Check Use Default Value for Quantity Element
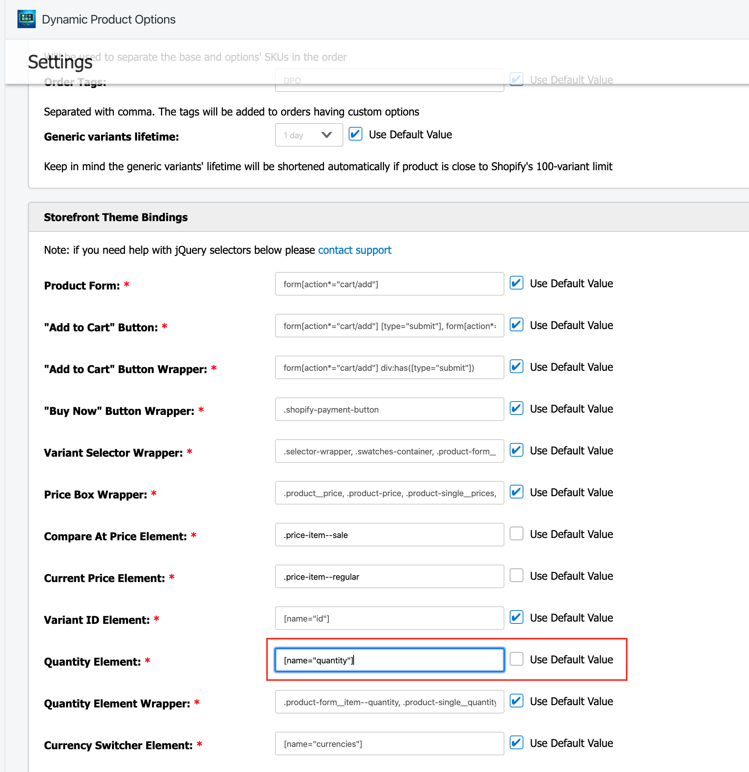The width and height of the screenshot is (749, 772). tap(516, 659)
